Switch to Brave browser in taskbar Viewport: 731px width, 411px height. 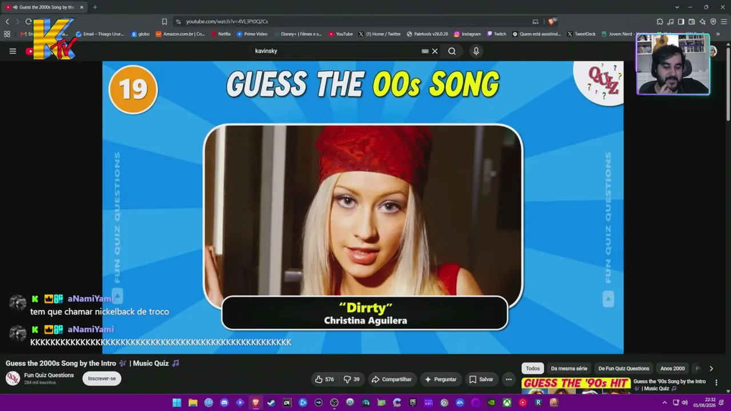[255, 402]
